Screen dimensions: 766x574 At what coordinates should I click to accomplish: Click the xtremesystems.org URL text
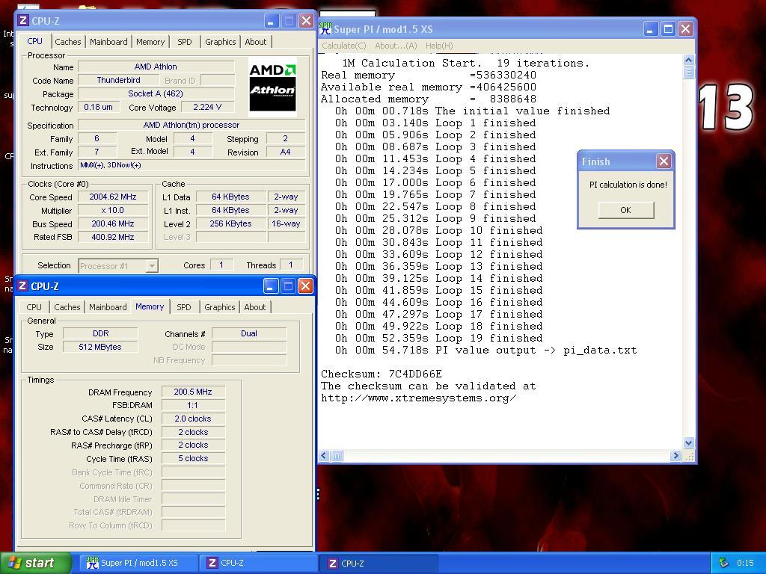tap(418, 398)
